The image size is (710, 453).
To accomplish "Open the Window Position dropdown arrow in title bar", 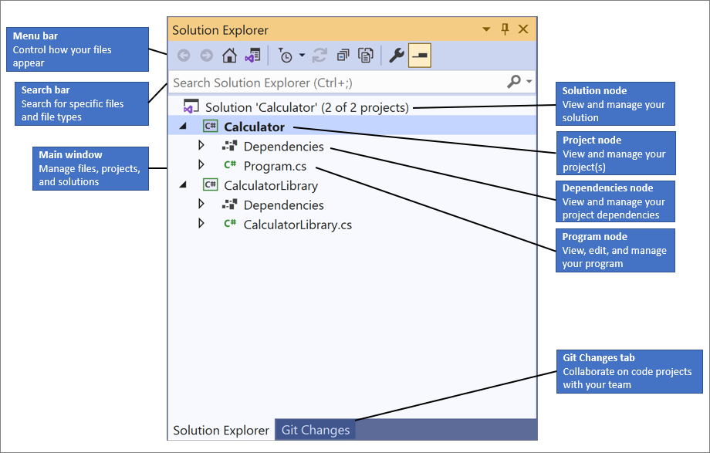I will click(487, 29).
